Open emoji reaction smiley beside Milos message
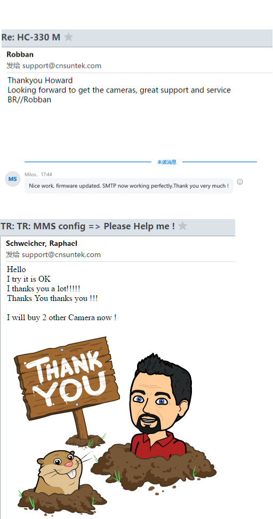 240,182
